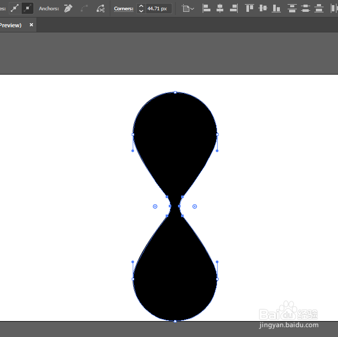Grab the lower-right direction handle endpoint
The image size is (338, 337).
point(217,262)
